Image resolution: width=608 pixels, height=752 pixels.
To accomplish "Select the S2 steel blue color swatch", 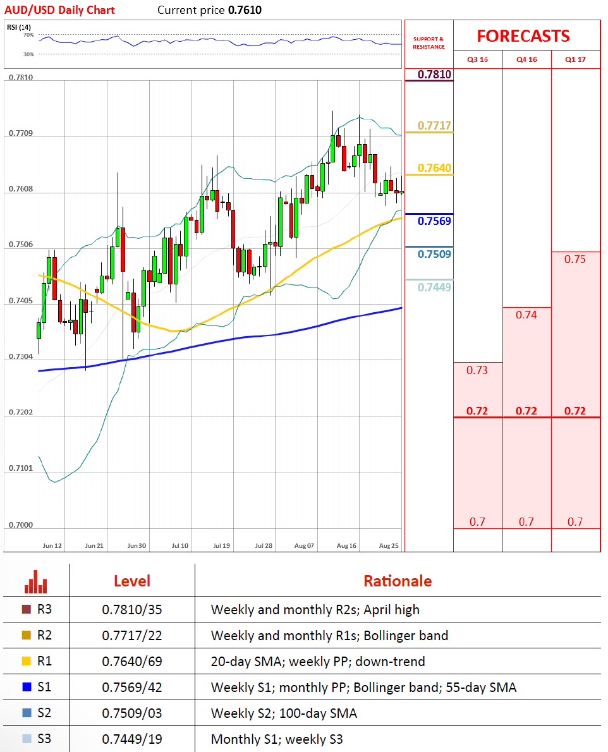I will tap(27, 713).
